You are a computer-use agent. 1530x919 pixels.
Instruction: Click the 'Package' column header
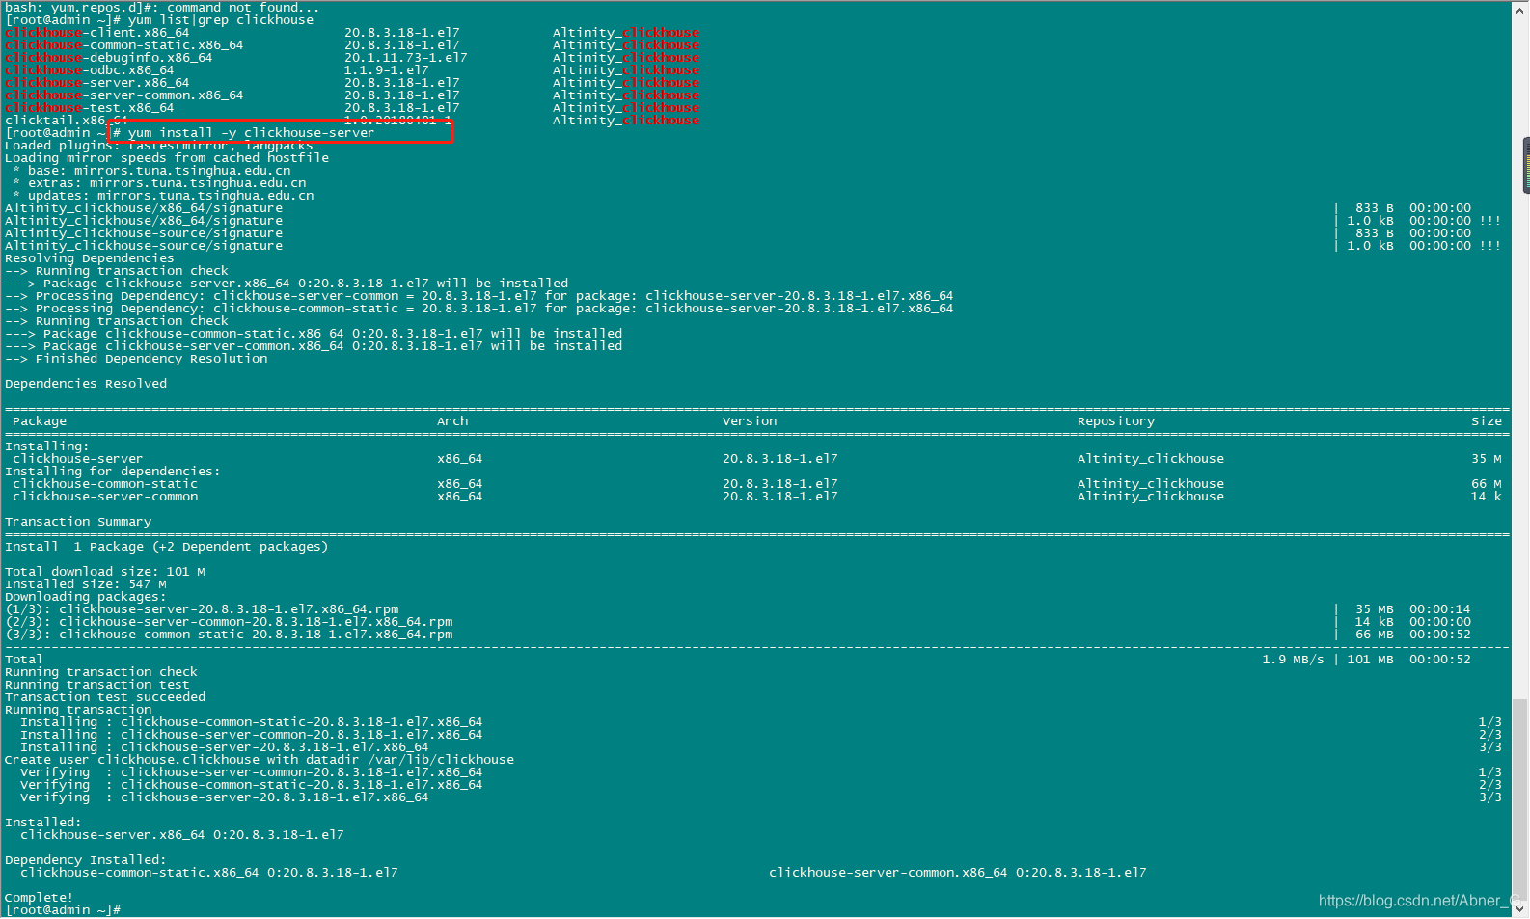click(x=40, y=420)
